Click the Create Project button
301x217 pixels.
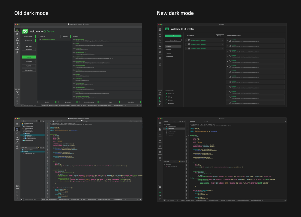[x=173, y=36]
